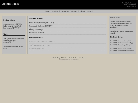Click the Access Notice heading

click(115, 18)
